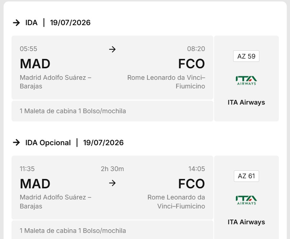Click the arrow icon beside IDA heading

[x=16, y=23]
